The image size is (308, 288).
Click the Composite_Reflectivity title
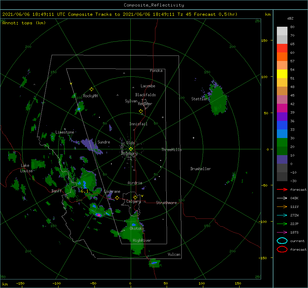click(154, 5)
